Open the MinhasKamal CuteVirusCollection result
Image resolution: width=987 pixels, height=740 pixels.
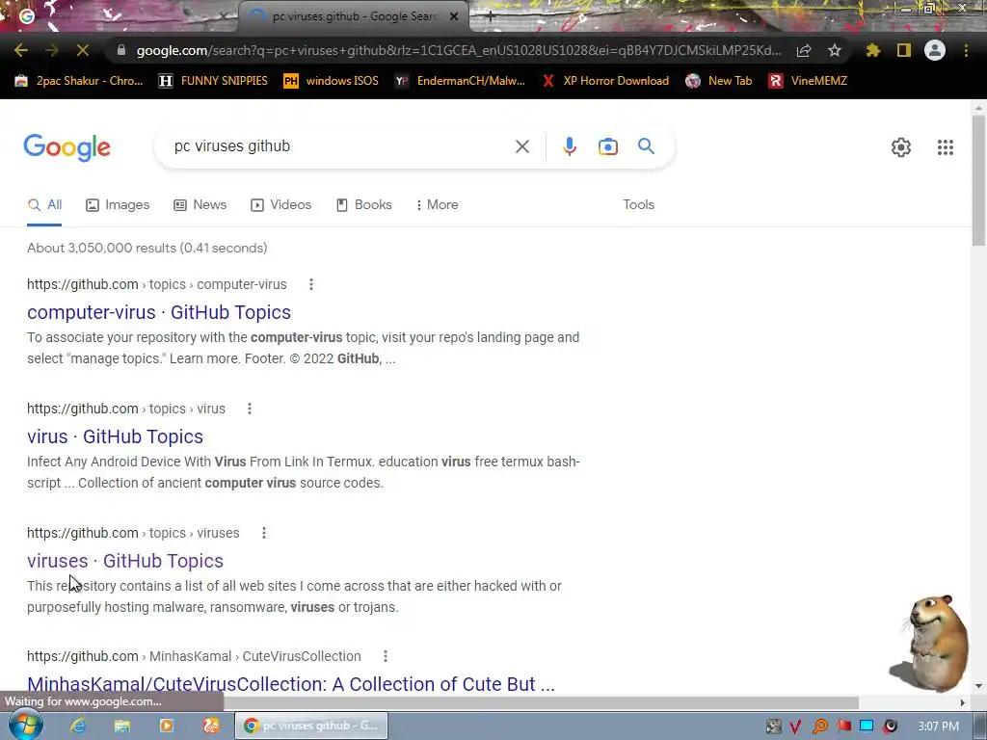tap(291, 683)
